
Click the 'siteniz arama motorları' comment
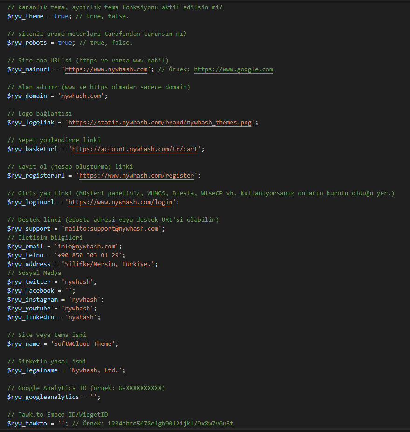(97, 34)
